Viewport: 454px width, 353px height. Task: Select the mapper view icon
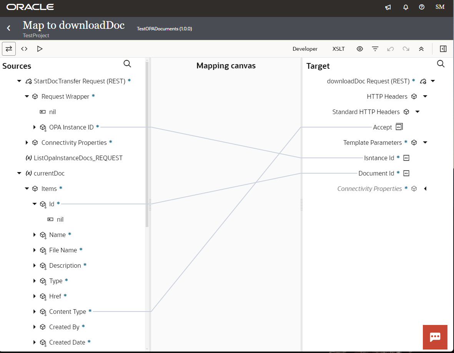(8, 49)
